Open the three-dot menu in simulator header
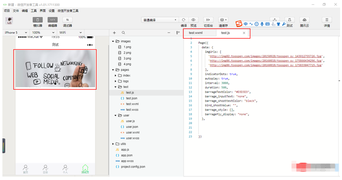 pos(90,45)
